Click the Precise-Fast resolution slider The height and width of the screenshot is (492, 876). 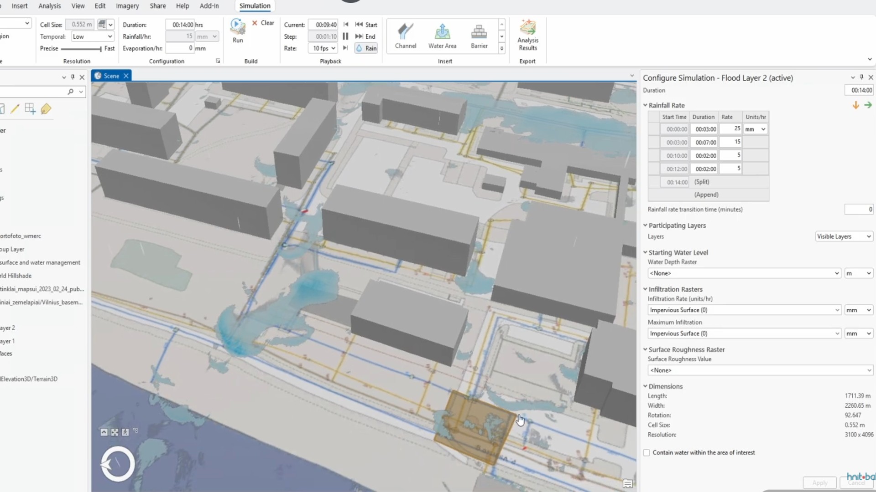pos(81,49)
